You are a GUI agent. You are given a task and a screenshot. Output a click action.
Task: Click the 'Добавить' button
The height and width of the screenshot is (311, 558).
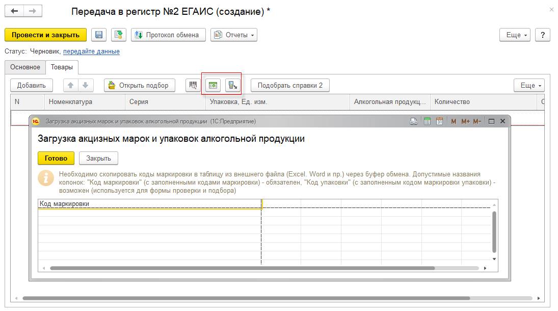pos(31,86)
